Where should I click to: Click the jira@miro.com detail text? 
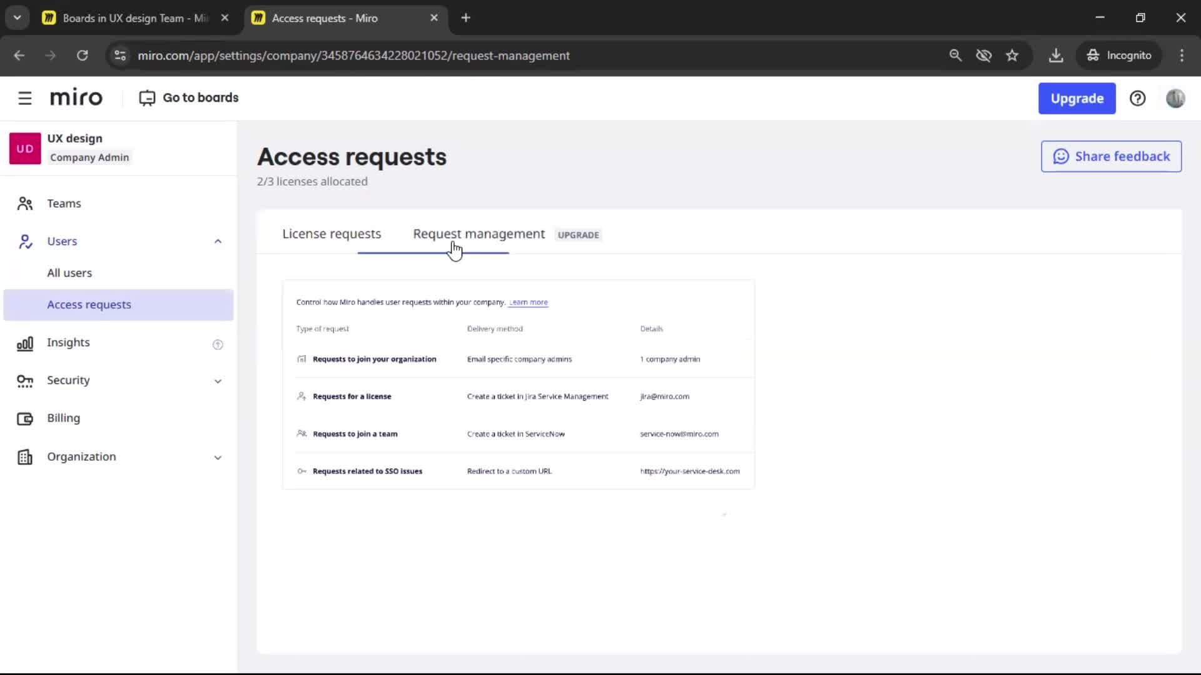click(664, 396)
